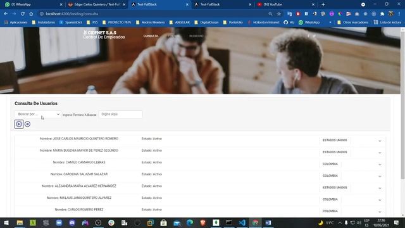405x228 pixels.
Task: Expand the Jose Carlos Mauricio Quintero Romero row
Action: click(380, 141)
